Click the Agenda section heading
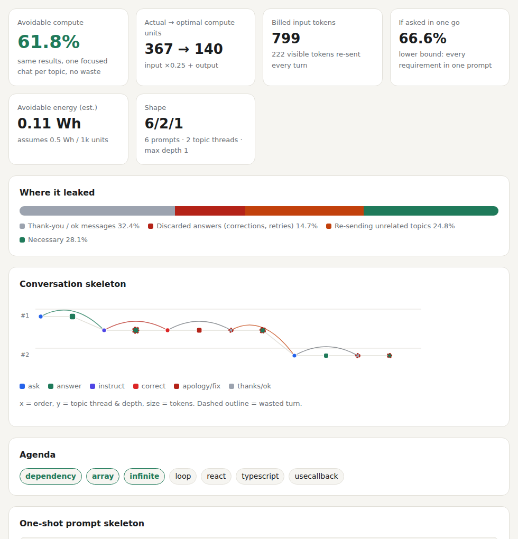 click(x=38, y=455)
